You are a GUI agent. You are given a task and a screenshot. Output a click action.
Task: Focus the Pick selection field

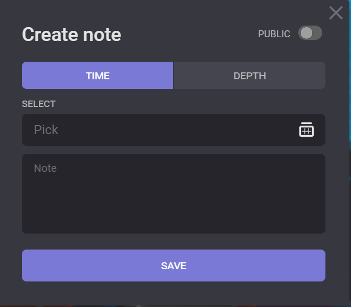click(160, 130)
